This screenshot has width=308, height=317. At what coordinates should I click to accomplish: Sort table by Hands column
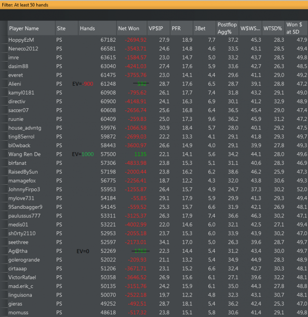[x=97, y=28]
